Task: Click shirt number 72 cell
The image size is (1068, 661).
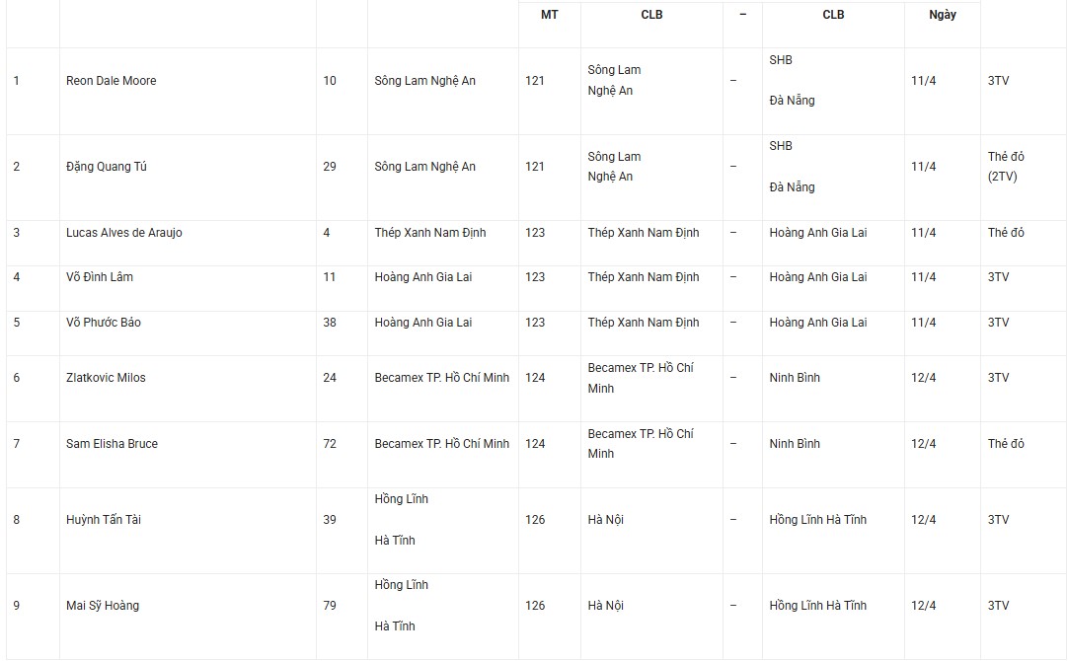Action: (x=330, y=444)
